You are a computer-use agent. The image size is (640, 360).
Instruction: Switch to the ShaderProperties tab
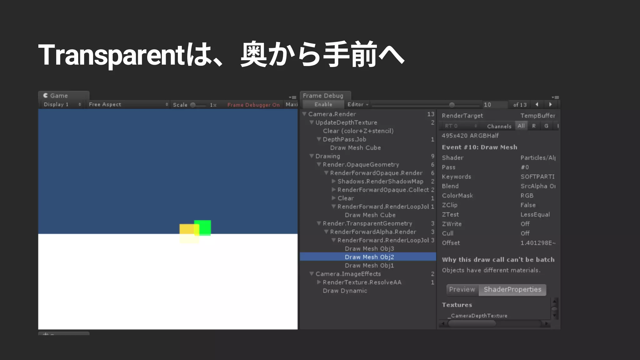click(512, 290)
